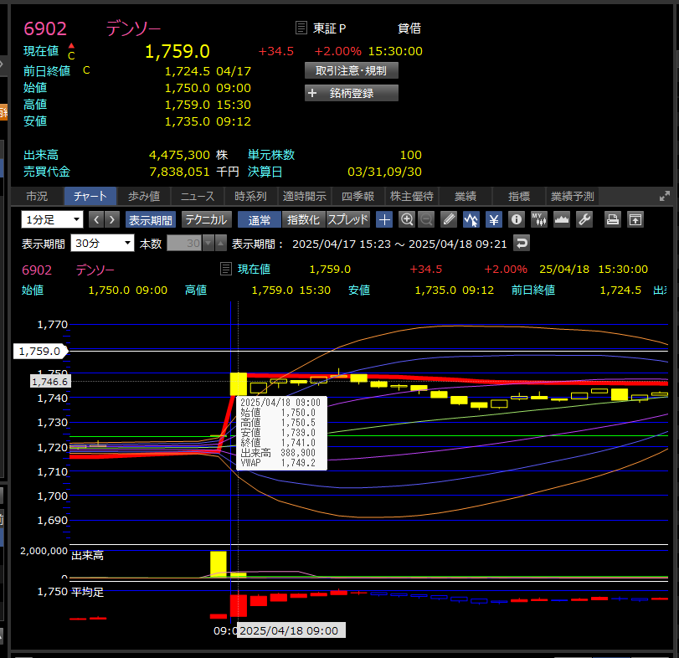Click the 09:00 yellow candlestick on chart
Screen dimensions: 679x658
point(238,384)
